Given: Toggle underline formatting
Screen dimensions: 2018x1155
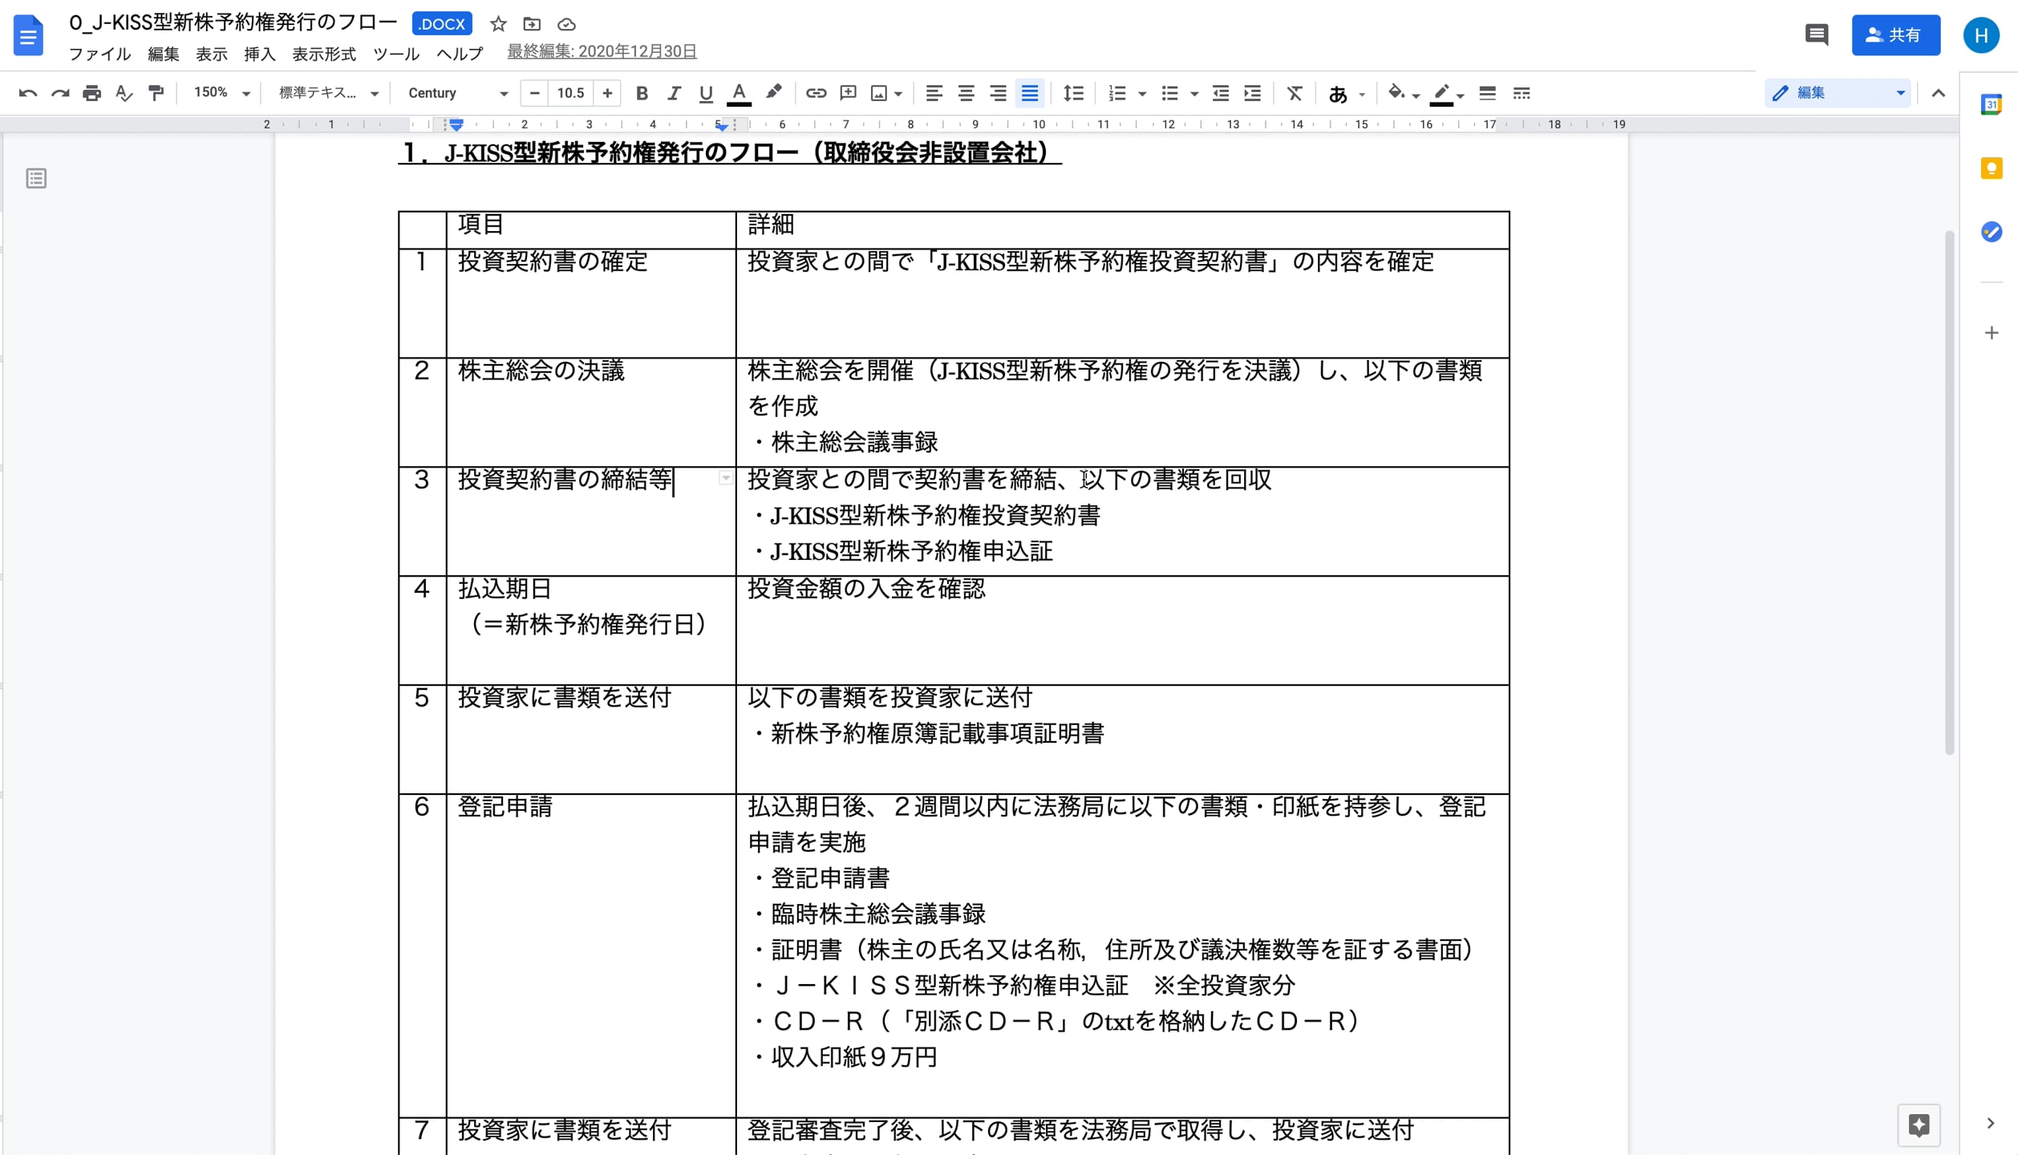Looking at the screenshot, I should click(x=706, y=93).
